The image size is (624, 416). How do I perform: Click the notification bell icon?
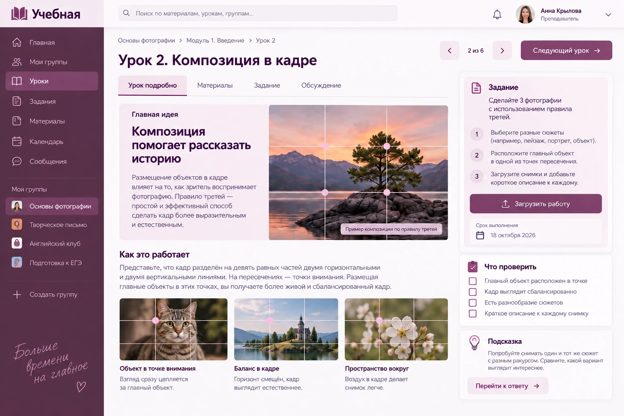(x=497, y=15)
